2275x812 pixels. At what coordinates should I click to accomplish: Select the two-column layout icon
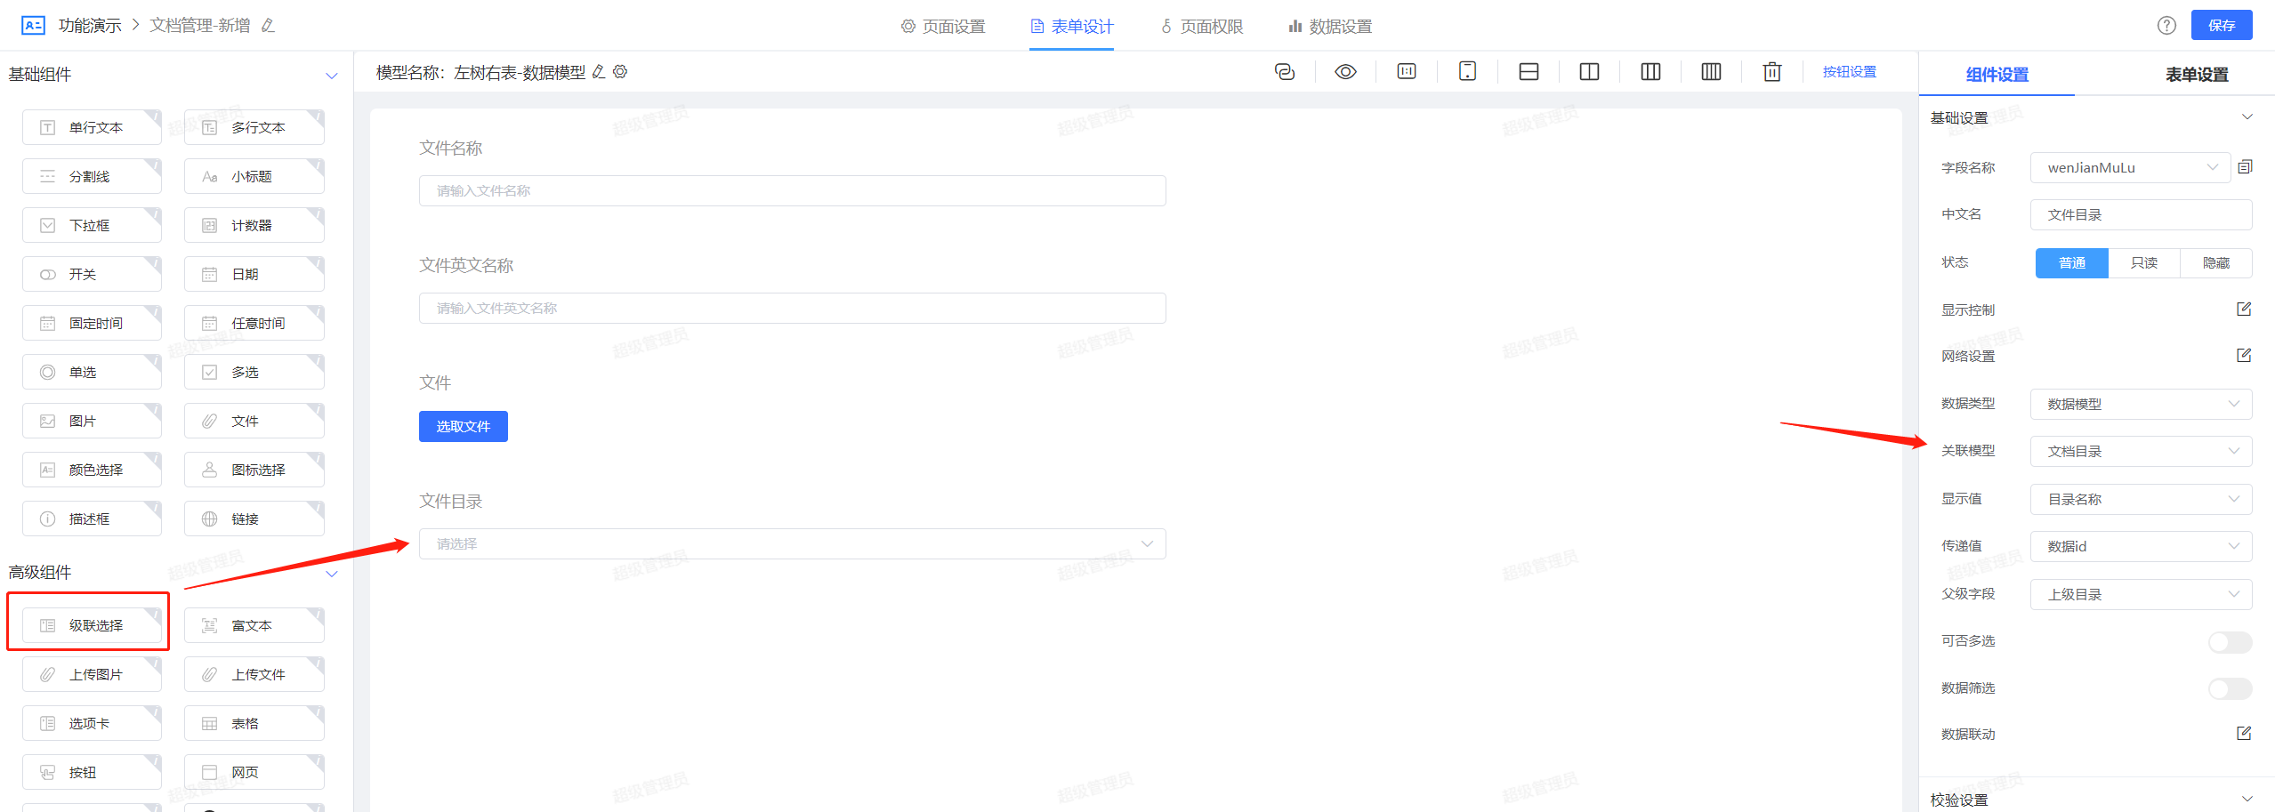[x=1589, y=72]
